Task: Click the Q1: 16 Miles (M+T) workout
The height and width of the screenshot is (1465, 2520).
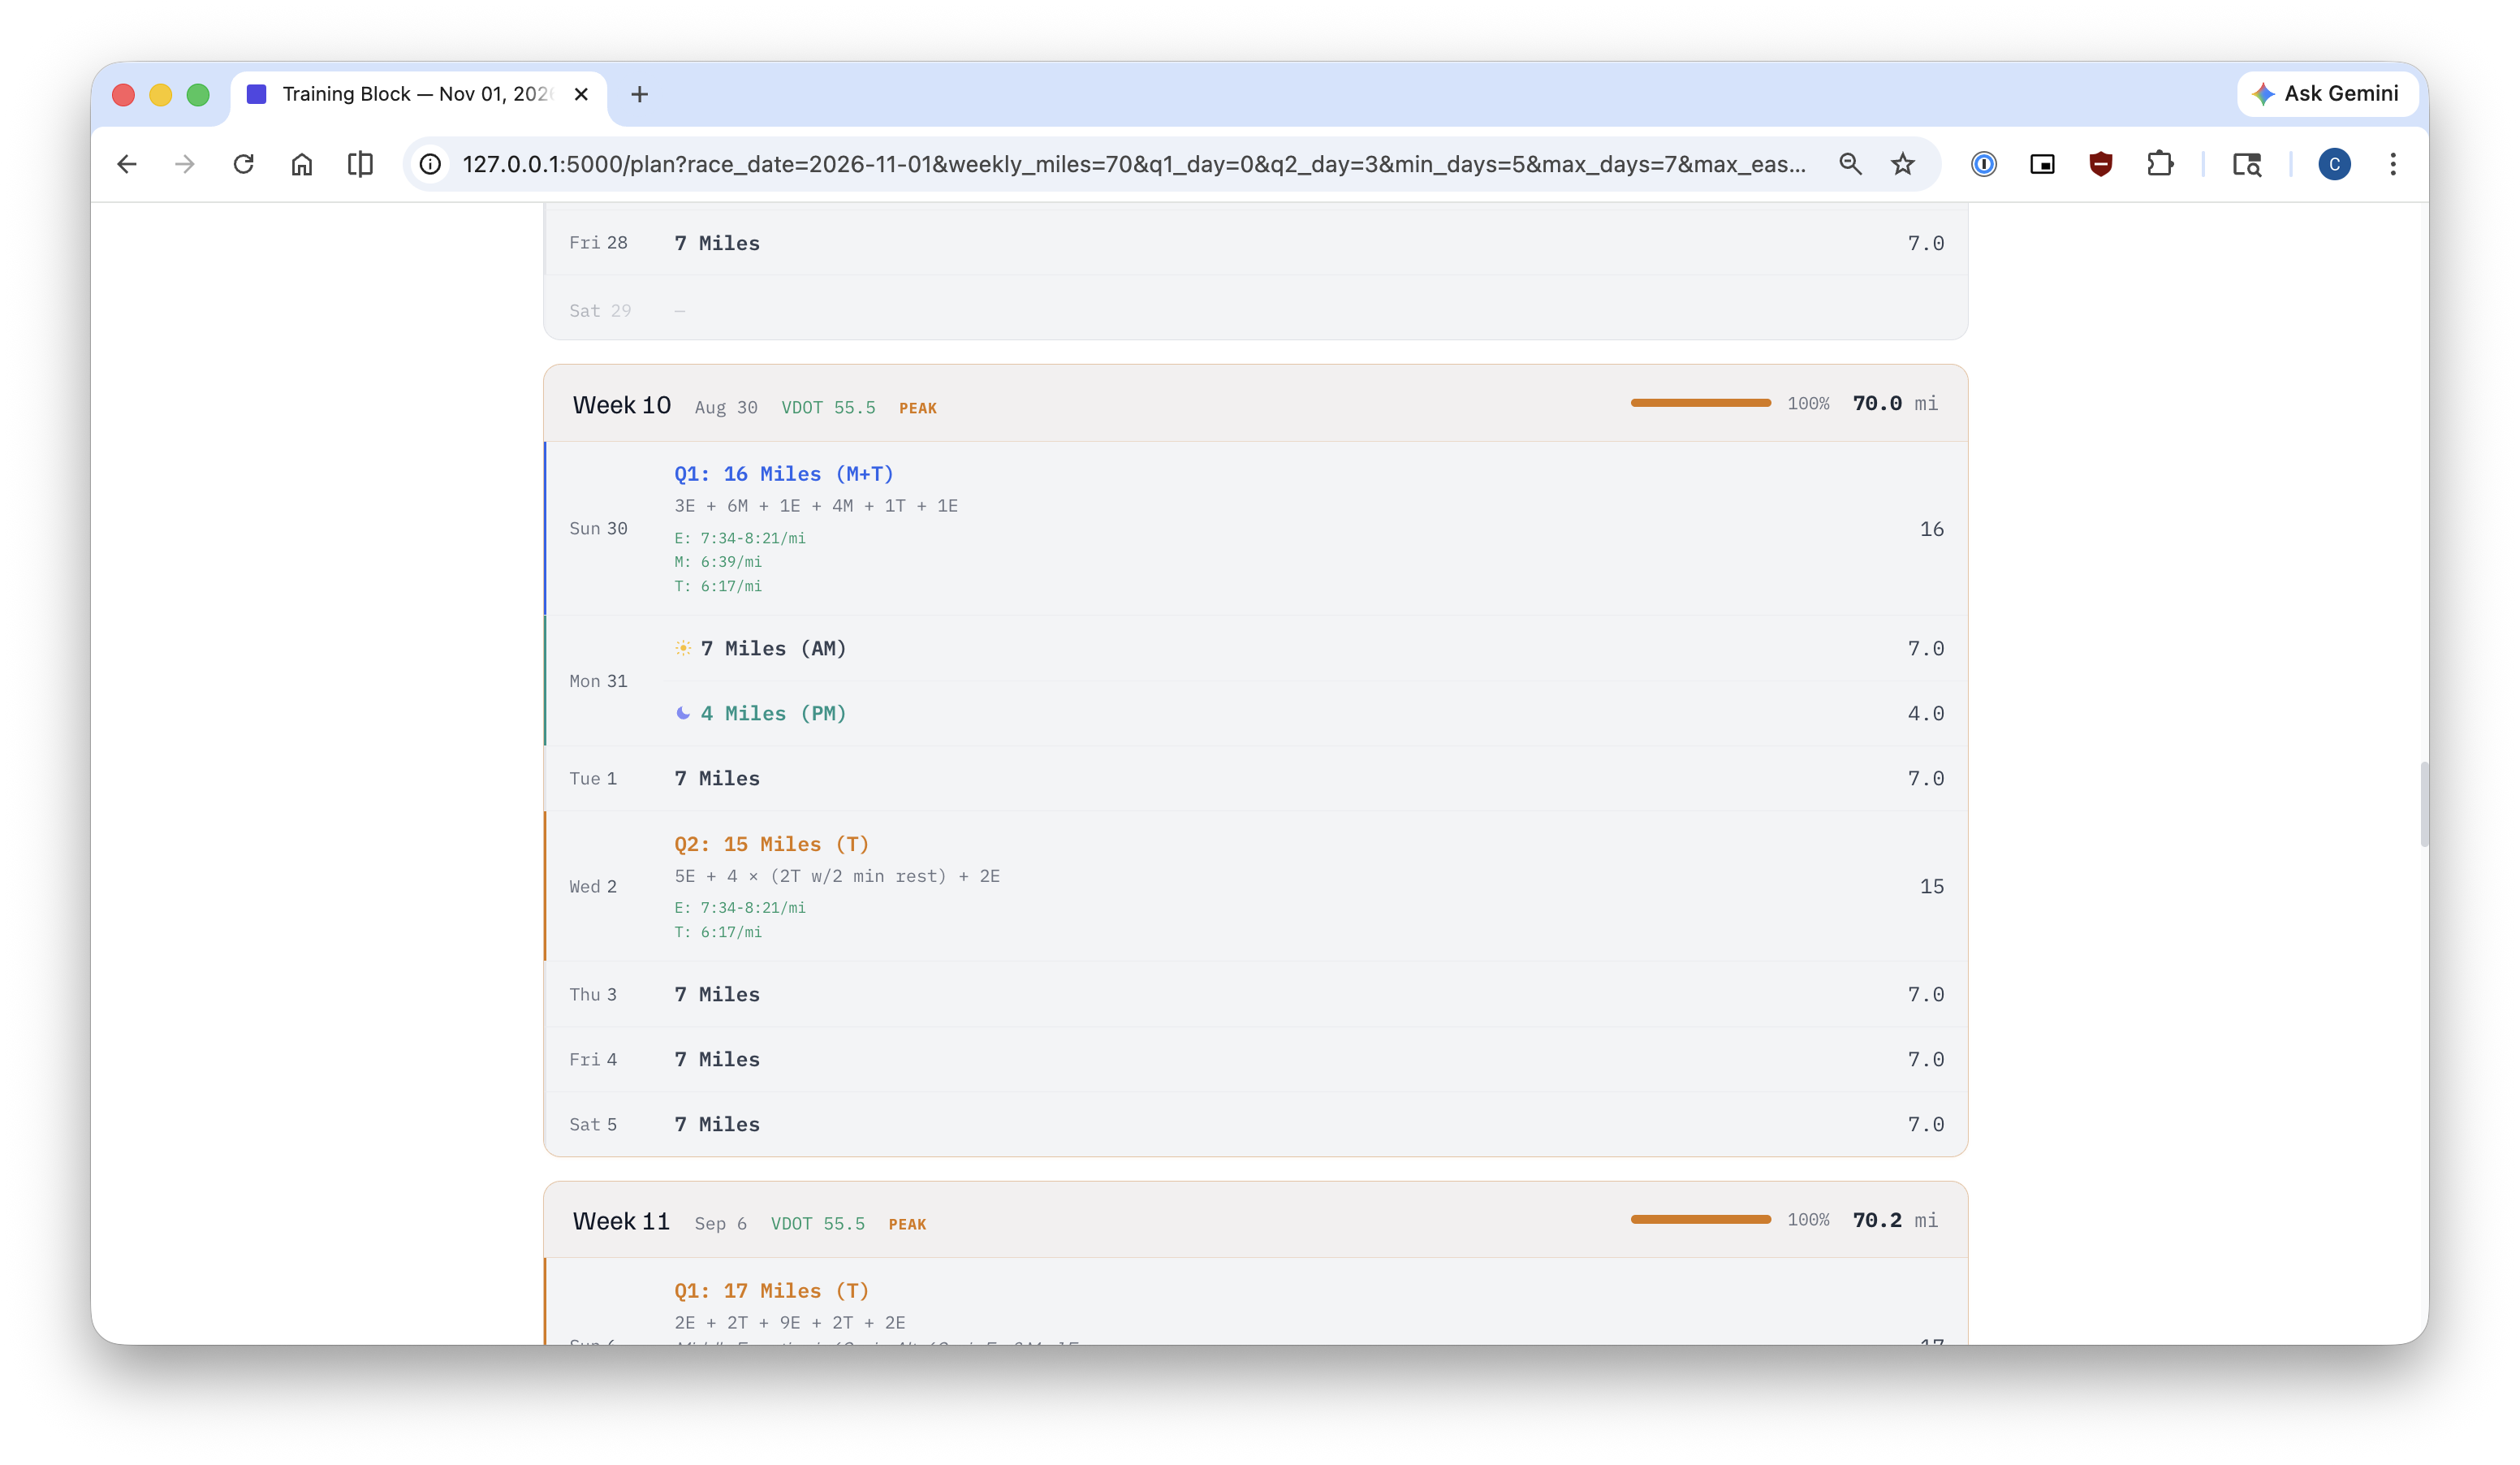Action: point(783,474)
